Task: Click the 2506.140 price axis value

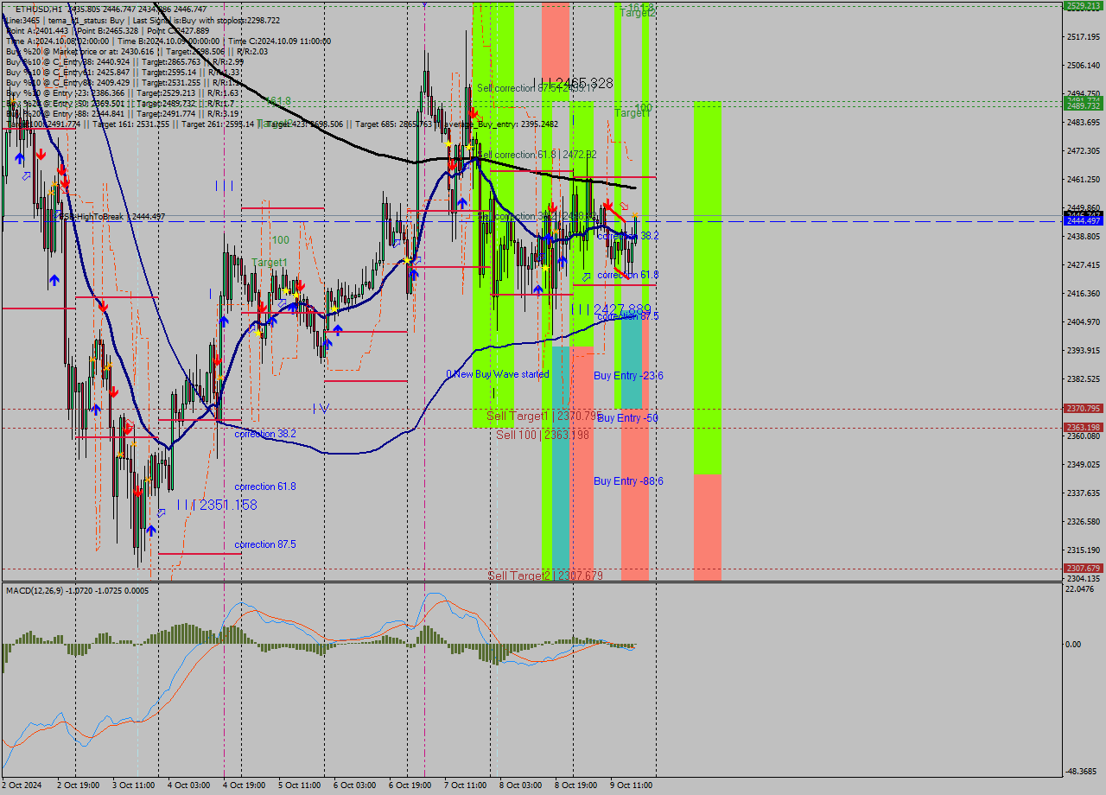Action: (x=1083, y=65)
